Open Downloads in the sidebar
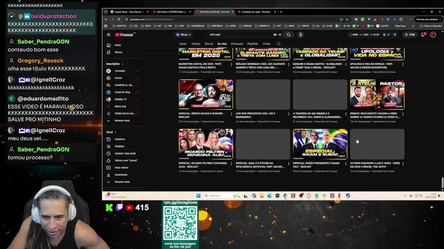The image size is (444, 249). pos(121,175)
